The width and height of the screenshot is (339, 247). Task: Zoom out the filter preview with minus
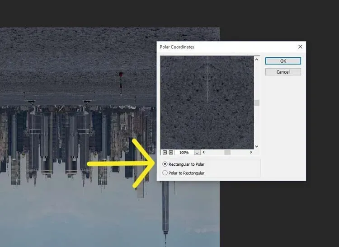pos(165,153)
